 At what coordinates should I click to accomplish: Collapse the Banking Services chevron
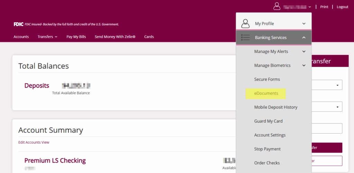tap(304, 37)
